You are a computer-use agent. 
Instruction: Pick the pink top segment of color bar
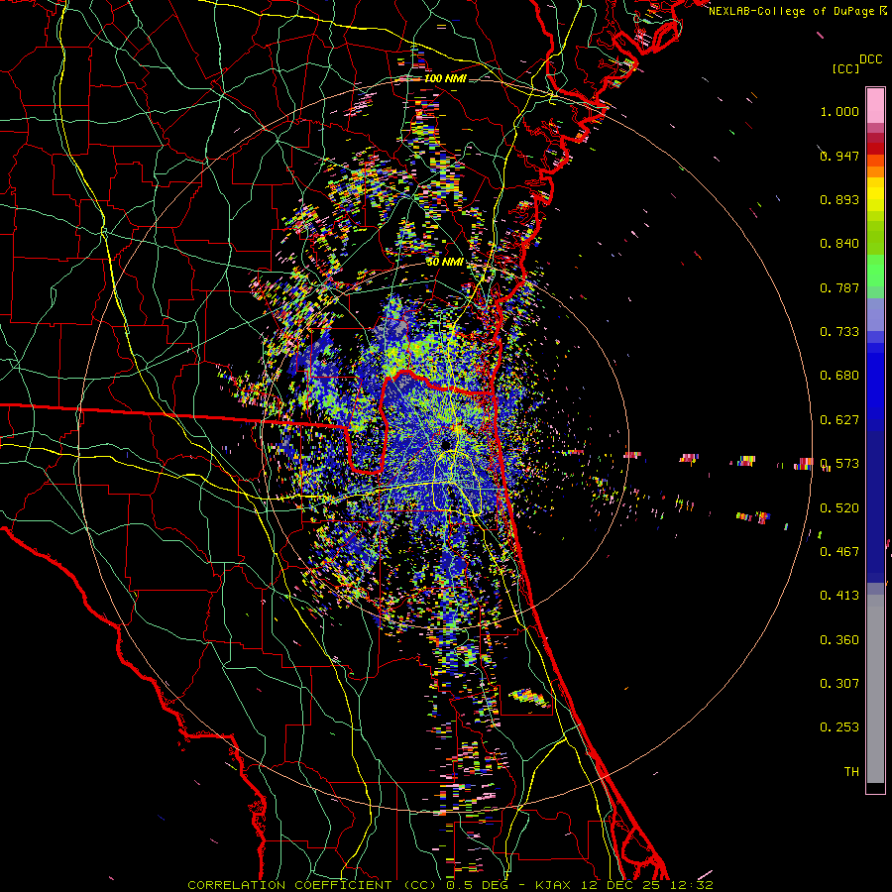875,105
